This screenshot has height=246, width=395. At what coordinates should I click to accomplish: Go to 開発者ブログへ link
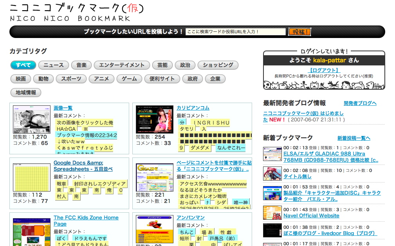point(360,103)
